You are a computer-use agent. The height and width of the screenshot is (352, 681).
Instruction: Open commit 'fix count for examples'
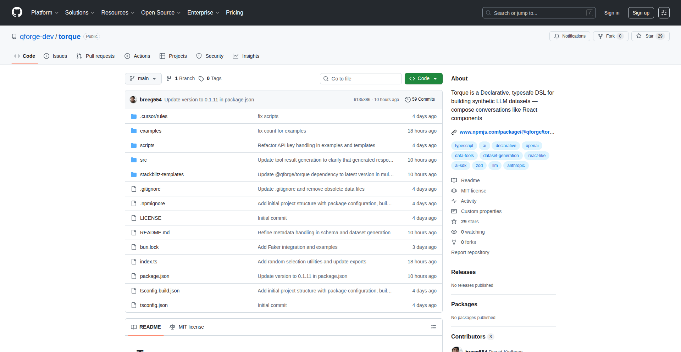click(x=282, y=131)
